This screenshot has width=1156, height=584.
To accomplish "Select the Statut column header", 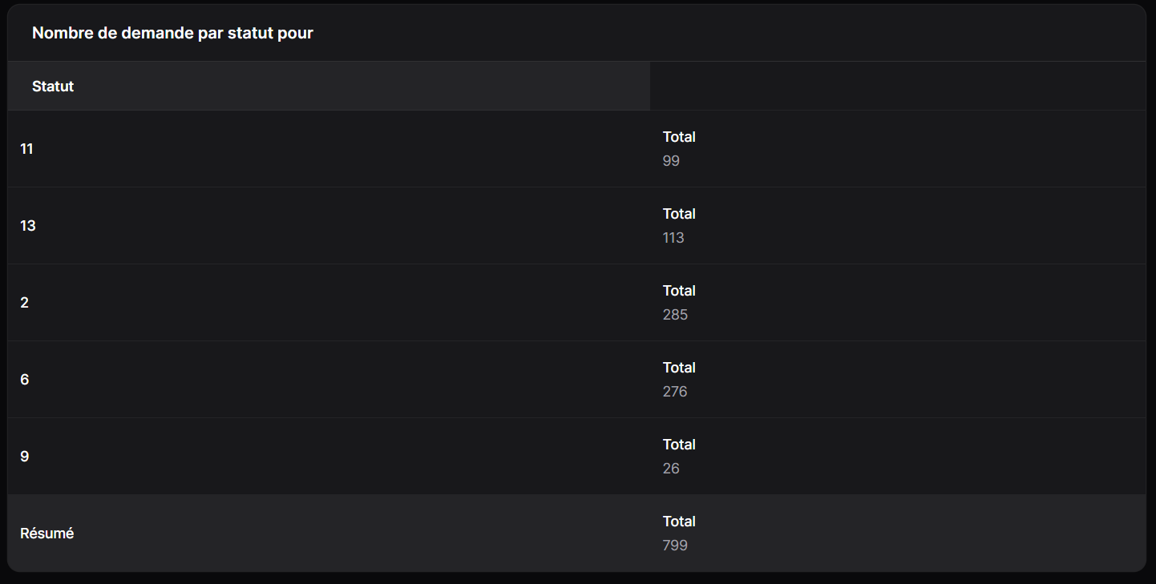I will 53,86.
